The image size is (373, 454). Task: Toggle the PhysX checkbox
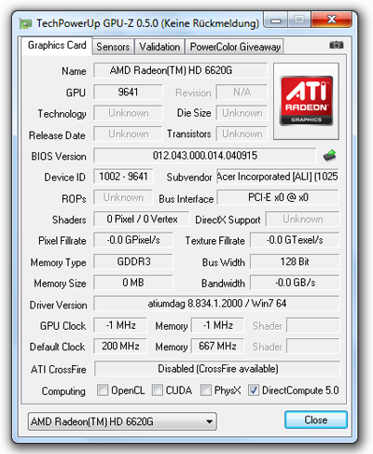tap(206, 390)
